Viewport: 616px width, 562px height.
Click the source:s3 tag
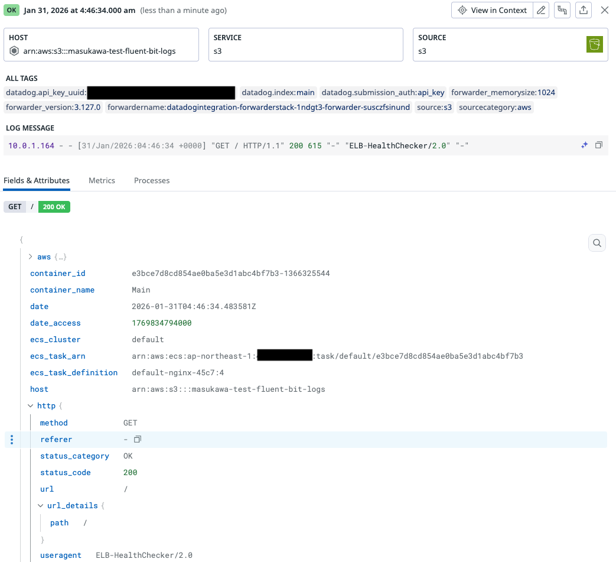[434, 108]
